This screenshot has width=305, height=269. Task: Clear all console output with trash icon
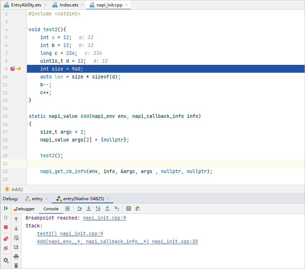click(x=16, y=265)
